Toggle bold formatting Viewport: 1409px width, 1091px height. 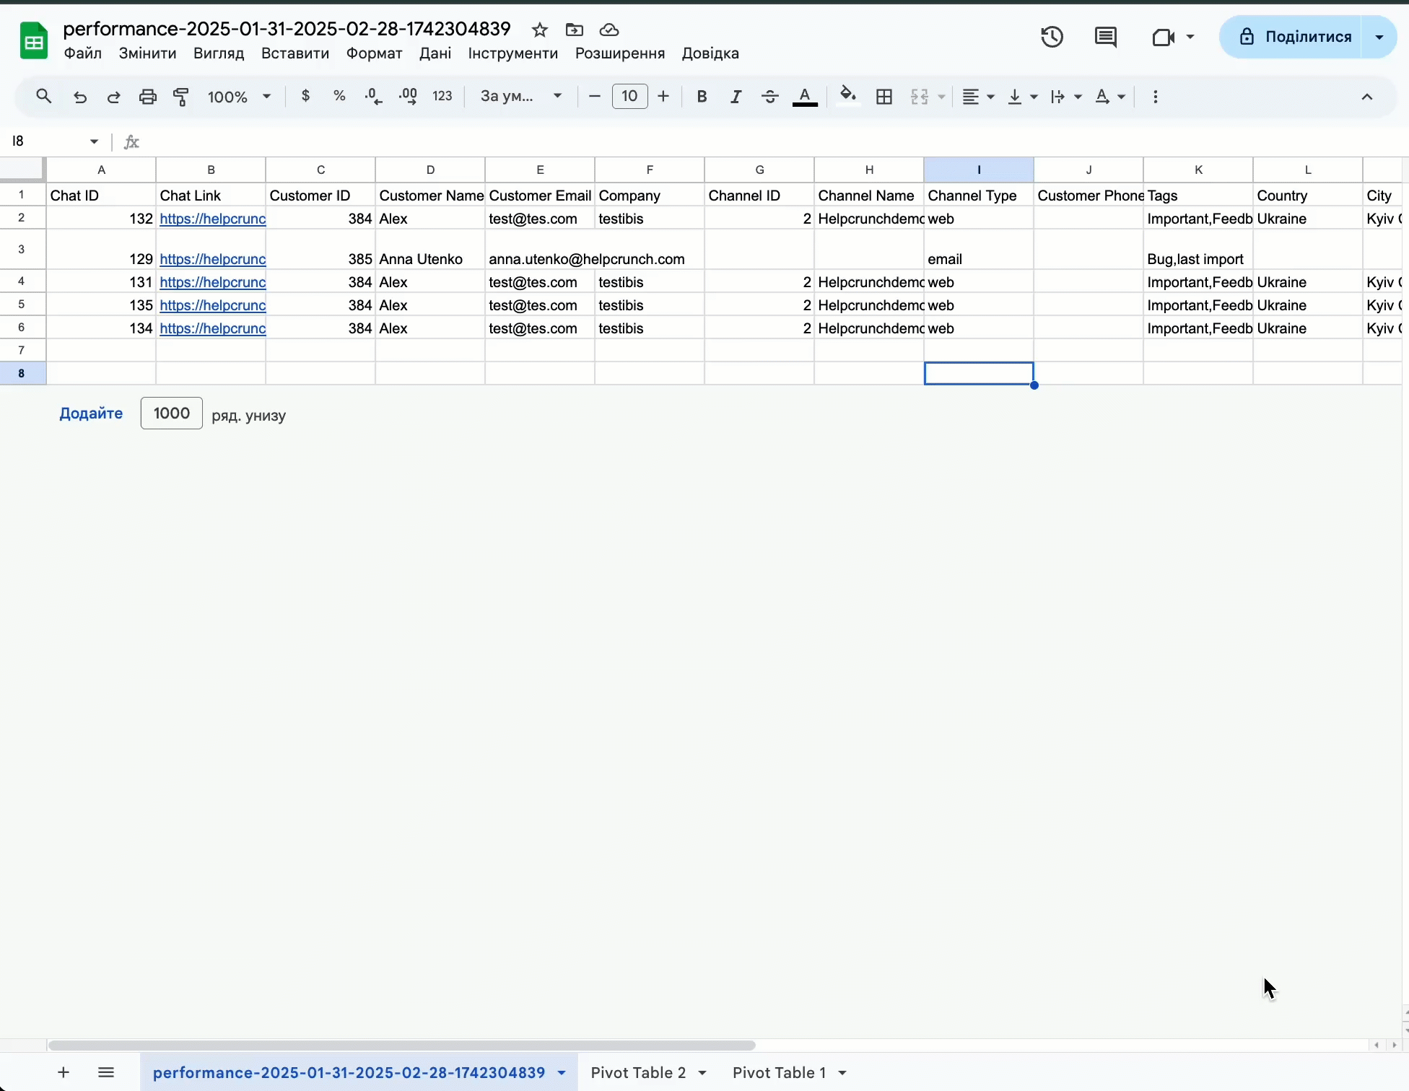coord(702,97)
